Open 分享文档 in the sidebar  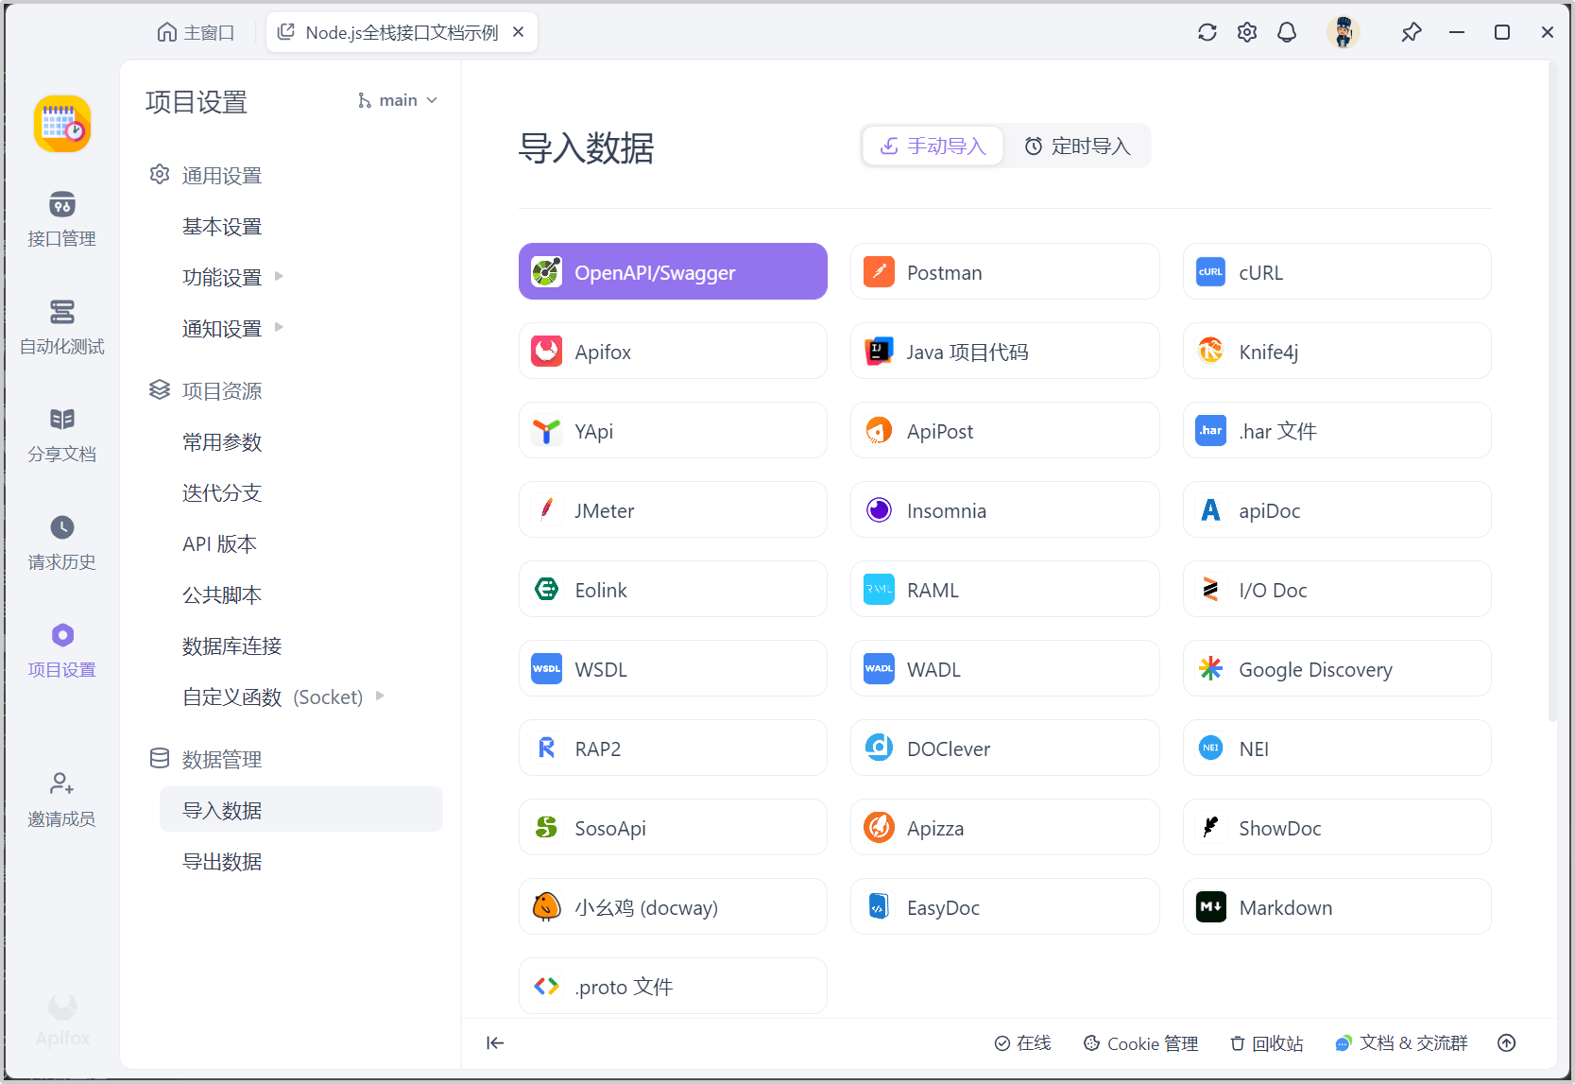[62, 435]
